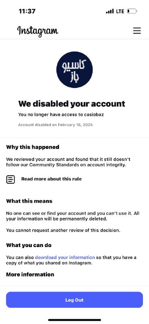Tap the no longer have access text
The height and width of the screenshot is (324, 149).
tap(61, 115)
